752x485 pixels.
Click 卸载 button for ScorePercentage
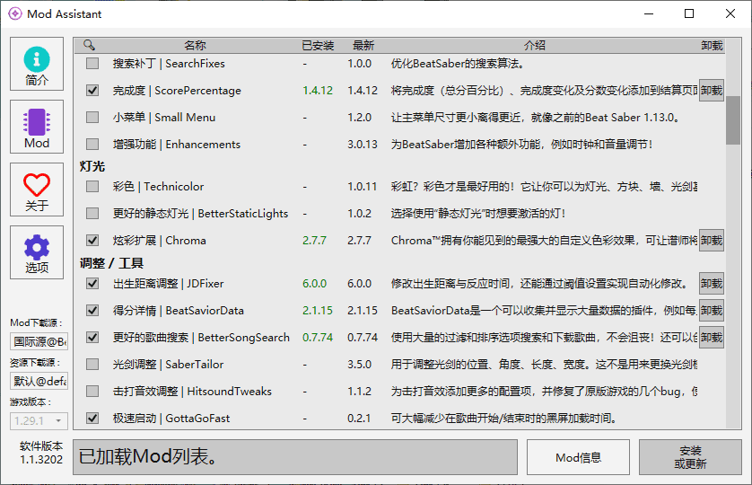point(712,91)
